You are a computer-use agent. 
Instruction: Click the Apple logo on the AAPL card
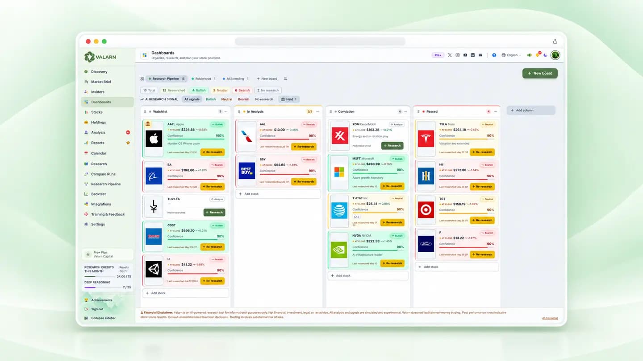(x=154, y=139)
